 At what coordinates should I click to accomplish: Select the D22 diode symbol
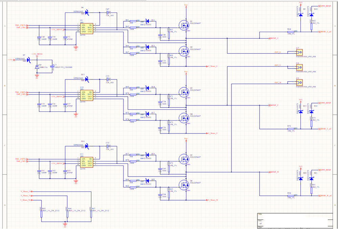148,181
